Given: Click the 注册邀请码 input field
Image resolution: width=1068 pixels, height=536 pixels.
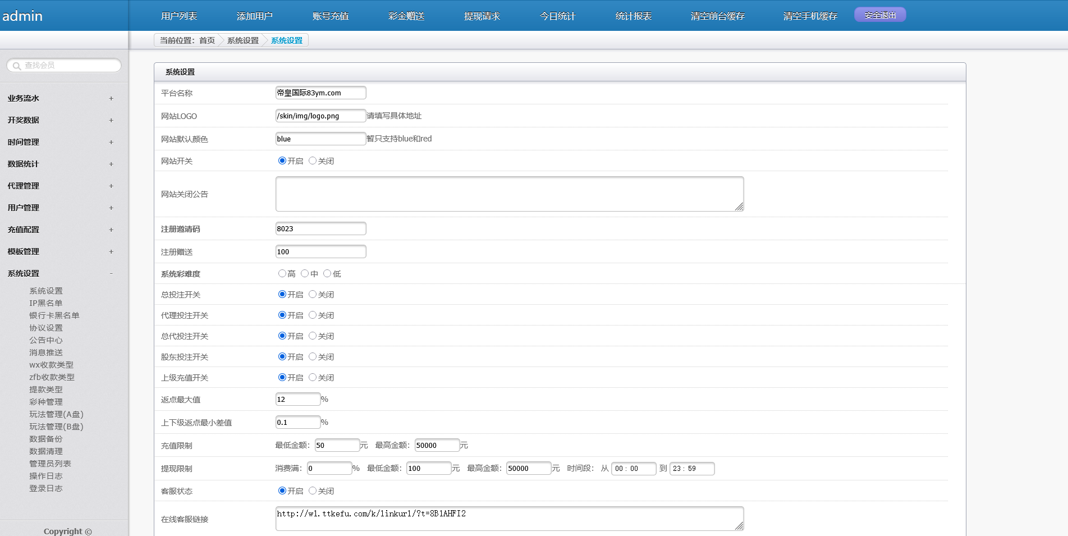Looking at the screenshot, I should (x=320, y=228).
